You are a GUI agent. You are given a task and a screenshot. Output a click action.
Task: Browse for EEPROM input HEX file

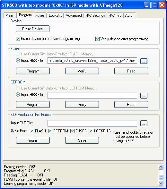pos(144,96)
